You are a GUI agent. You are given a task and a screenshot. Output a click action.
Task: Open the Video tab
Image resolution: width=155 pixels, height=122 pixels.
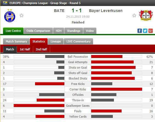pyautogui.click(x=90, y=31)
